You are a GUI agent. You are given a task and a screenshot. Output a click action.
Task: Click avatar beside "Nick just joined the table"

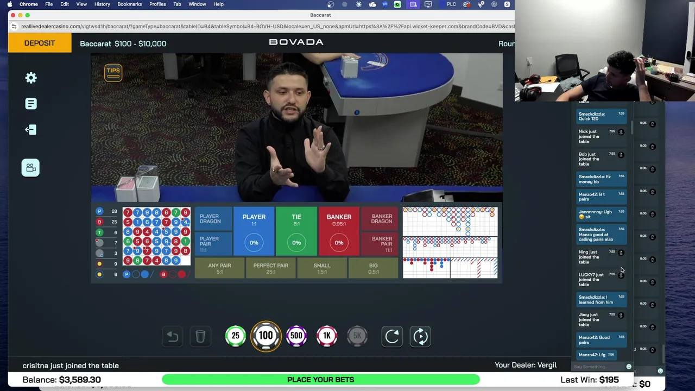point(621,132)
